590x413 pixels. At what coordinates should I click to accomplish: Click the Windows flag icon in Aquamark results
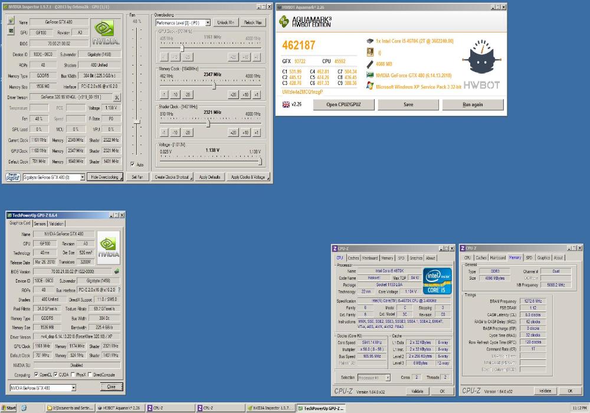click(x=370, y=86)
